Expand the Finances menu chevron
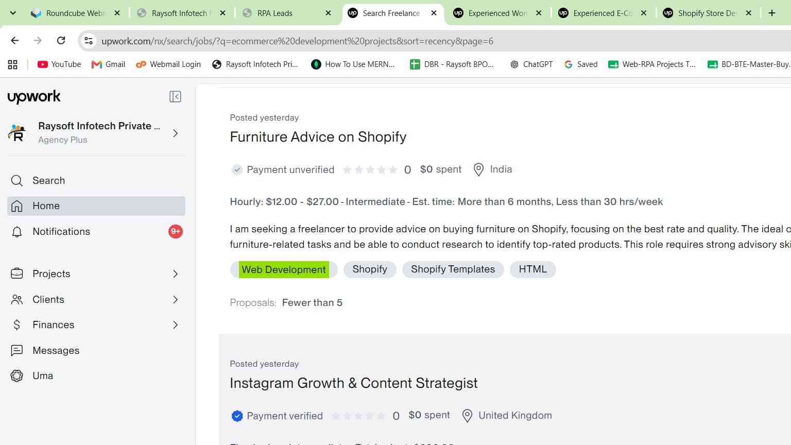The height and width of the screenshot is (445, 791). pos(175,324)
